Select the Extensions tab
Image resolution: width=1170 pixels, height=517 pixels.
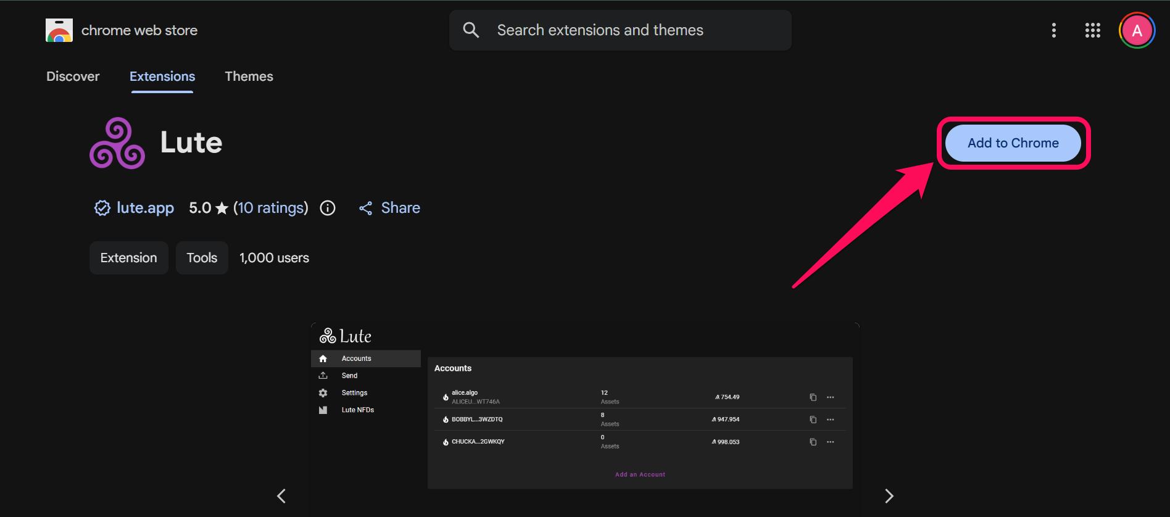pos(162,77)
